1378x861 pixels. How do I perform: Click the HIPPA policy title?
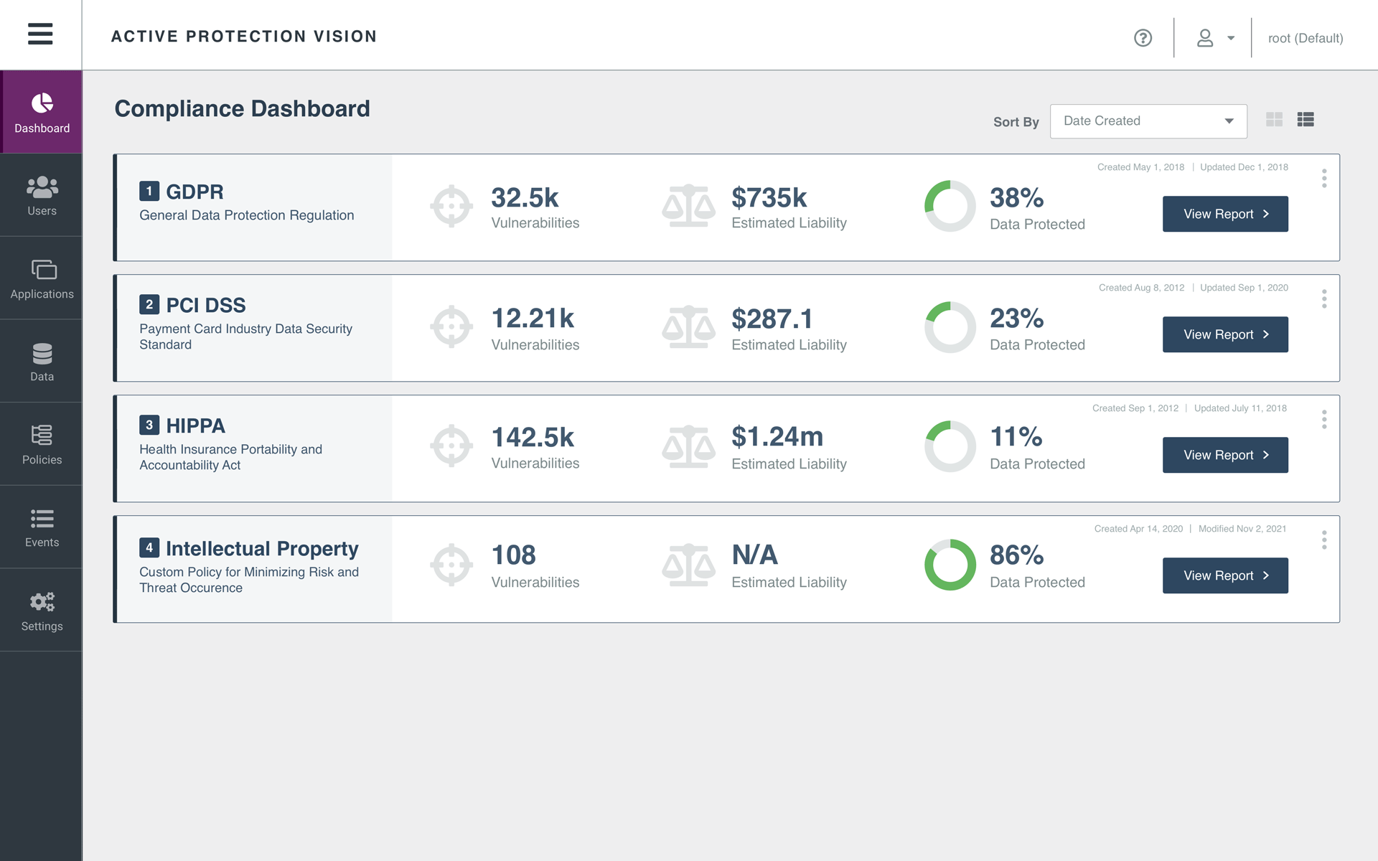[x=195, y=425]
